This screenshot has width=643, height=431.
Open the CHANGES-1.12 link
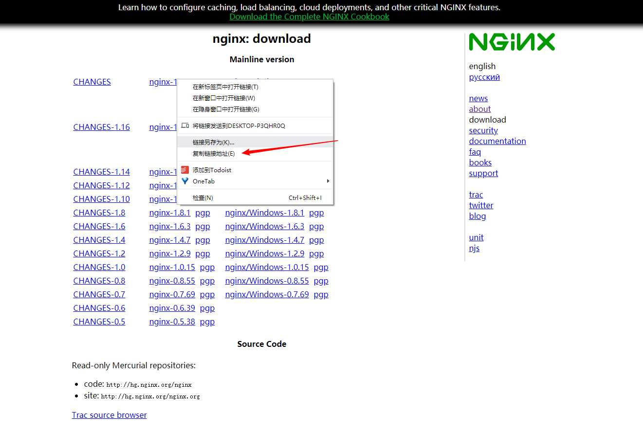(x=101, y=185)
